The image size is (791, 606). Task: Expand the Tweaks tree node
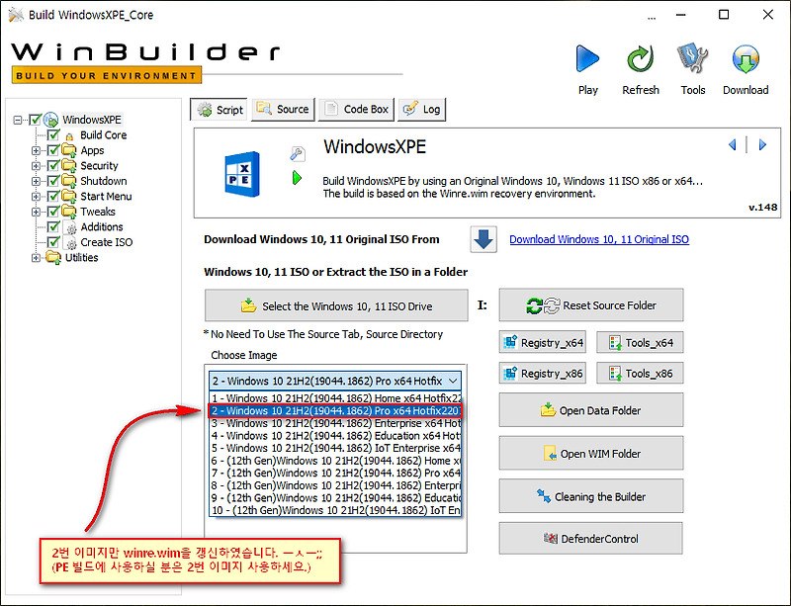tap(36, 212)
